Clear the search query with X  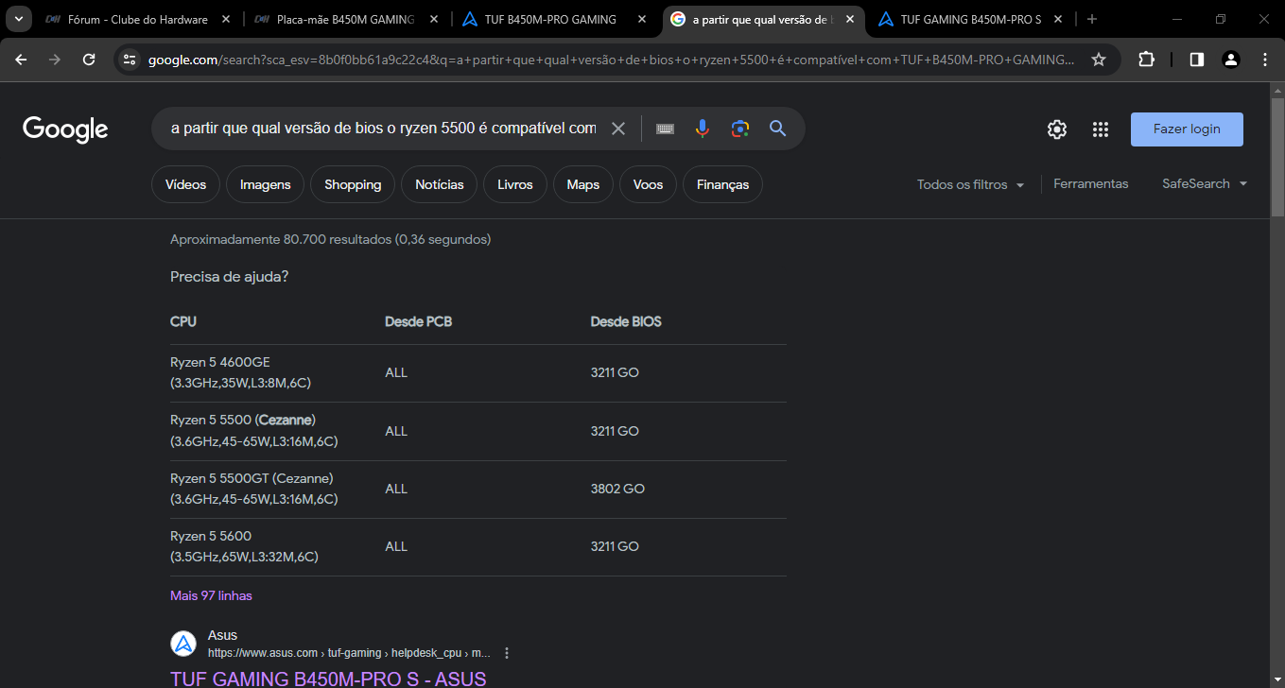tap(618, 129)
